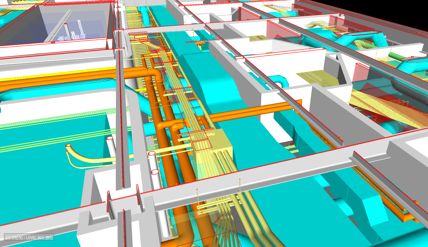Click the LEVEL B01 grid location label

coord(29,237)
